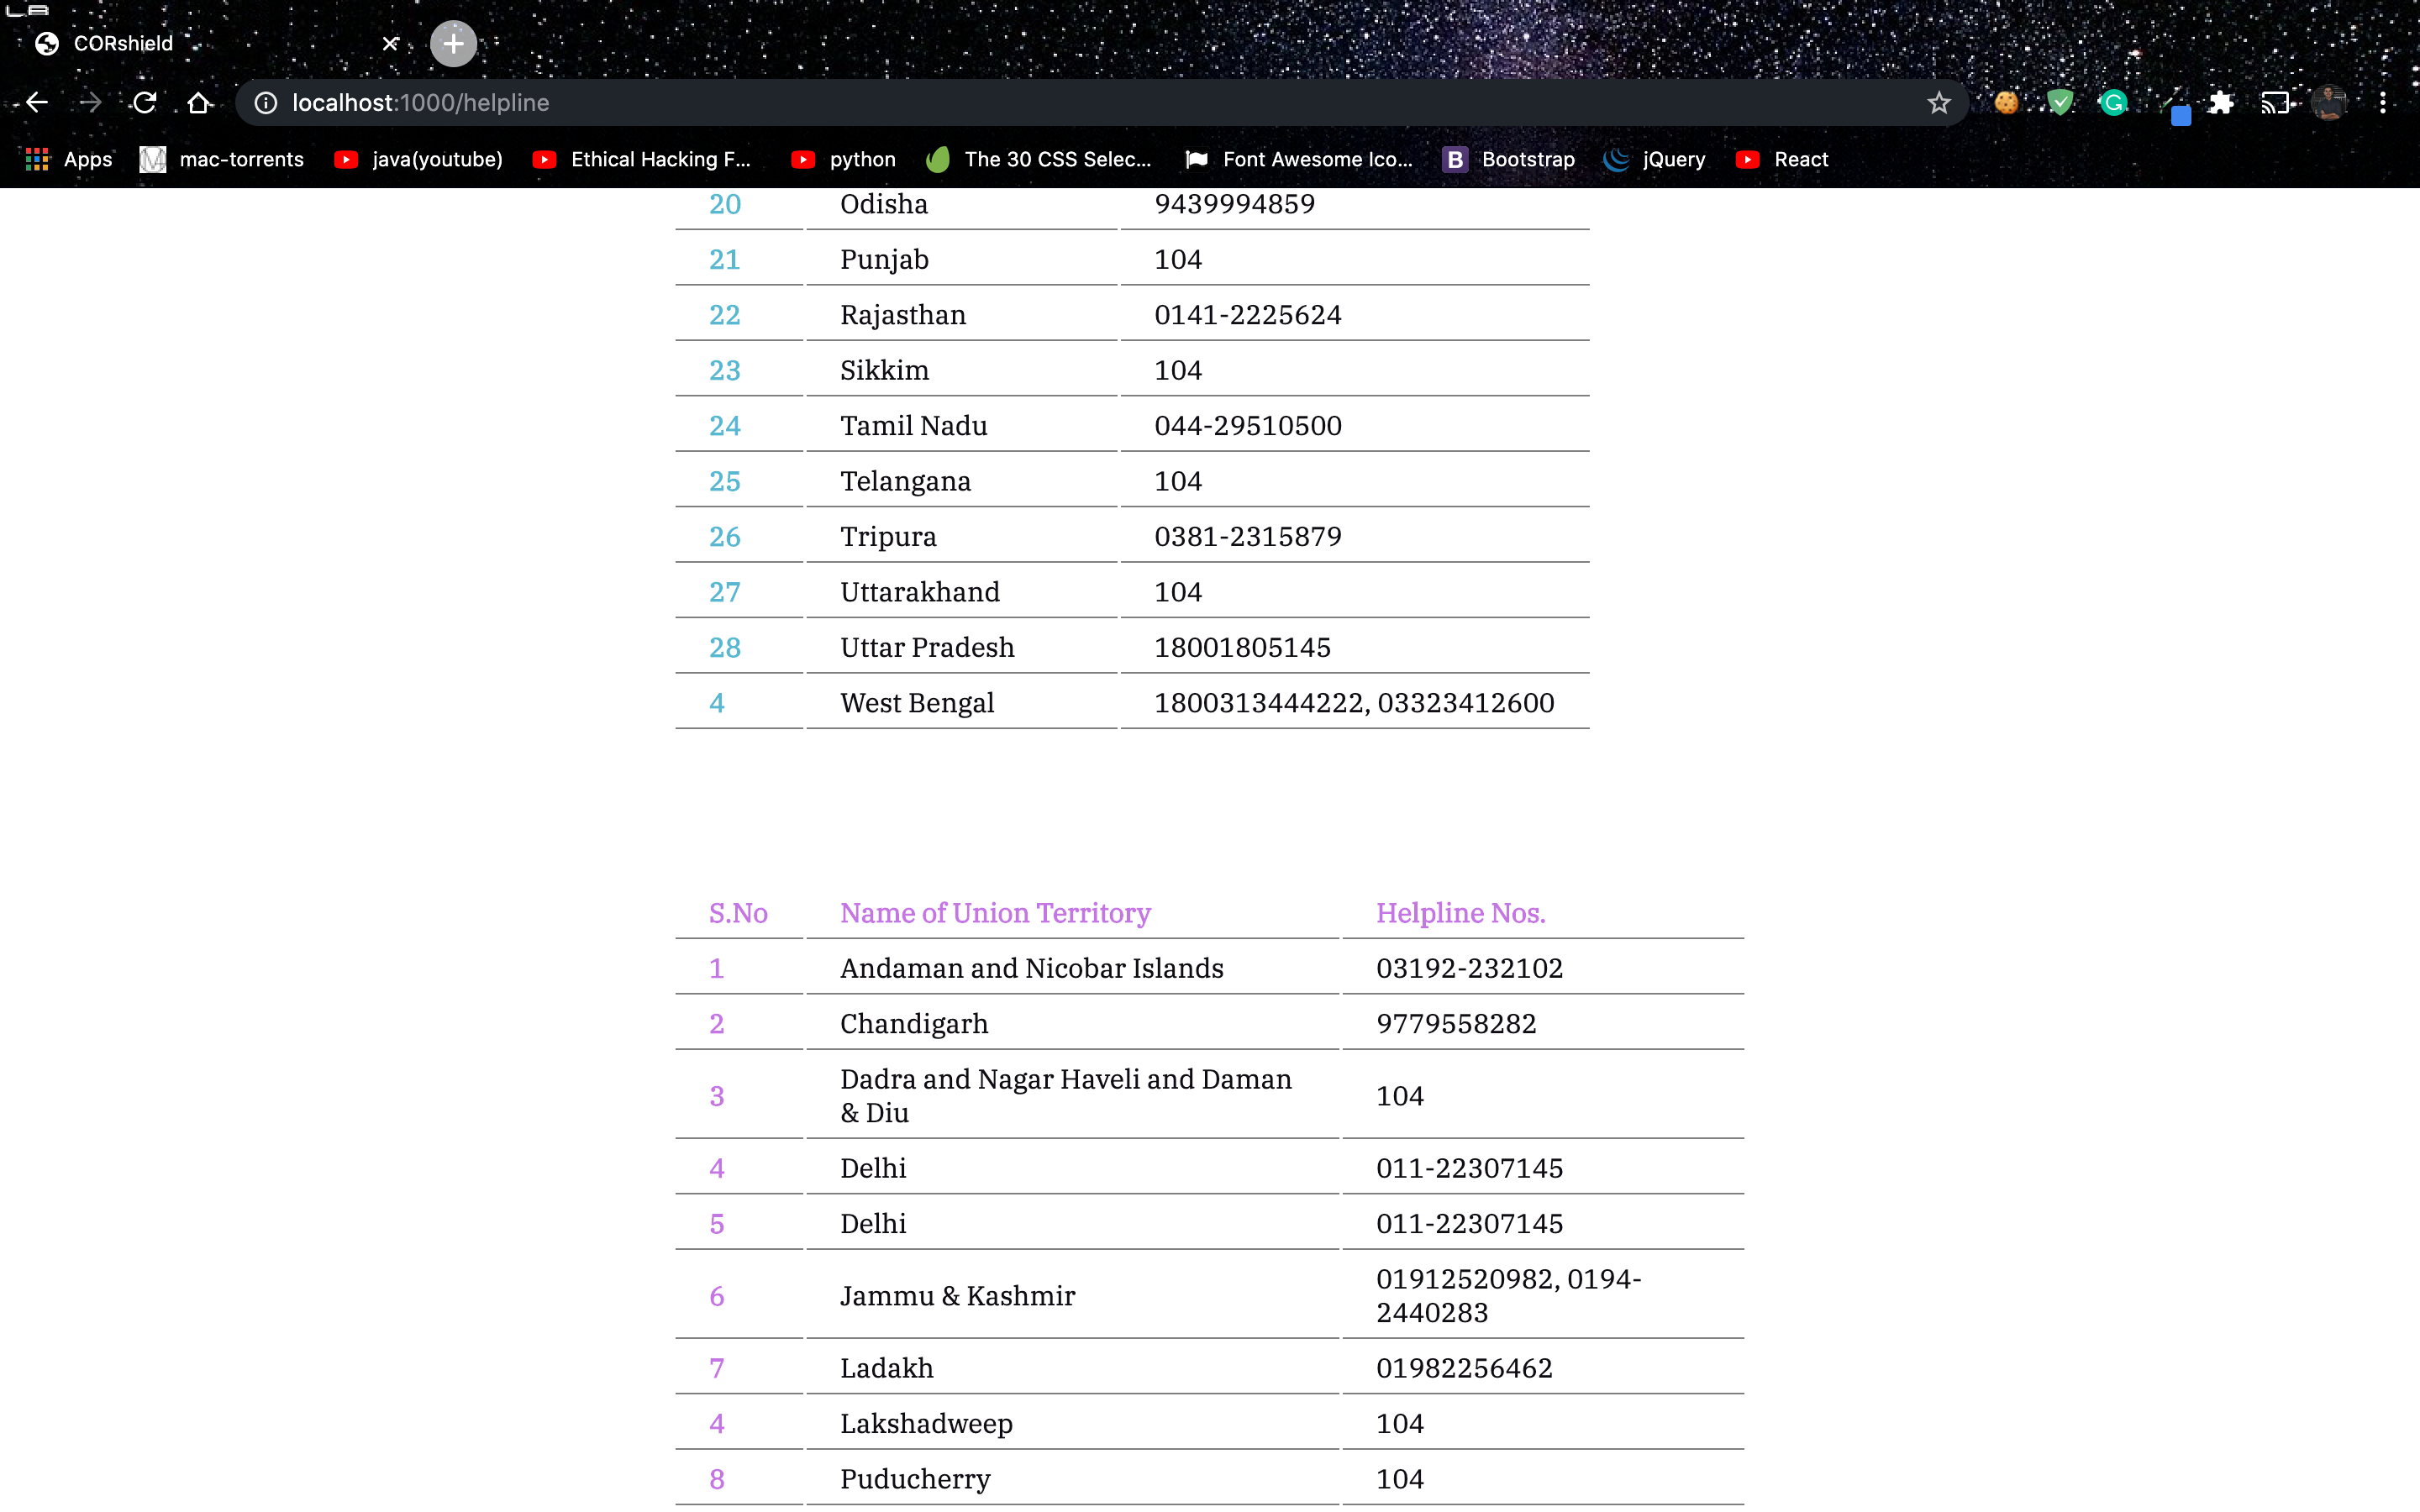Image resolution: width=2420 pixels, height=1512 pixels.
Task: Go to the browser home page
Action: click(x=199, y=103)
